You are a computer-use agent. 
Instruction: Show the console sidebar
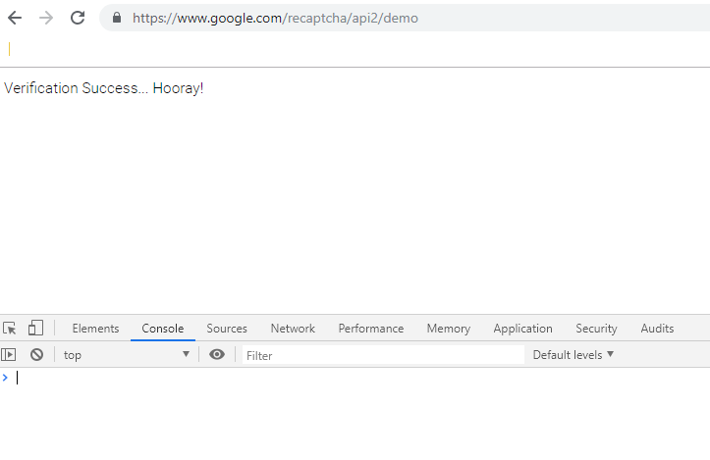point(9,355)
